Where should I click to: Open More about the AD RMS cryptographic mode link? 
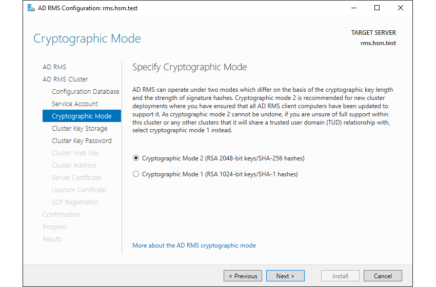(194, 245)
